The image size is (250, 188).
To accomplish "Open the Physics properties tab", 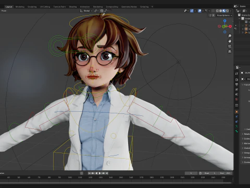I will (236, 116).
